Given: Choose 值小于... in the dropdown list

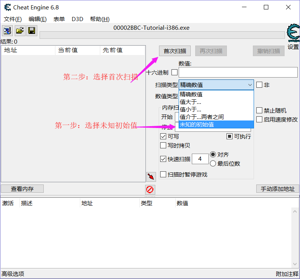Looking at the screenshot, I should click(x=216, y=109).
